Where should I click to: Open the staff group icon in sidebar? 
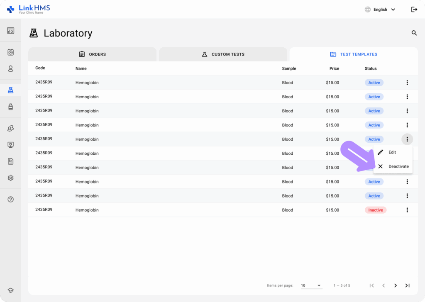click(10, 128)
